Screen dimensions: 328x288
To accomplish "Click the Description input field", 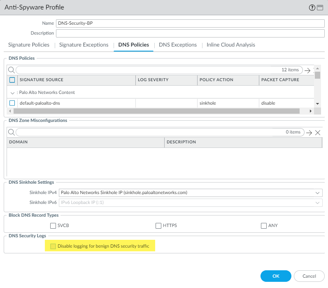I will click(x=190, y=33).
